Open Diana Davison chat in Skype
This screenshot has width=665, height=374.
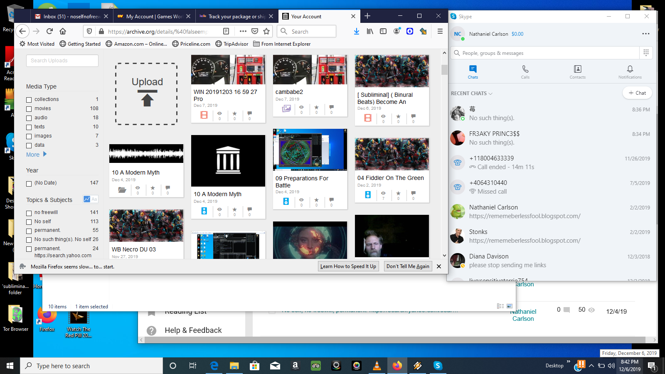[x=552, y=261]
